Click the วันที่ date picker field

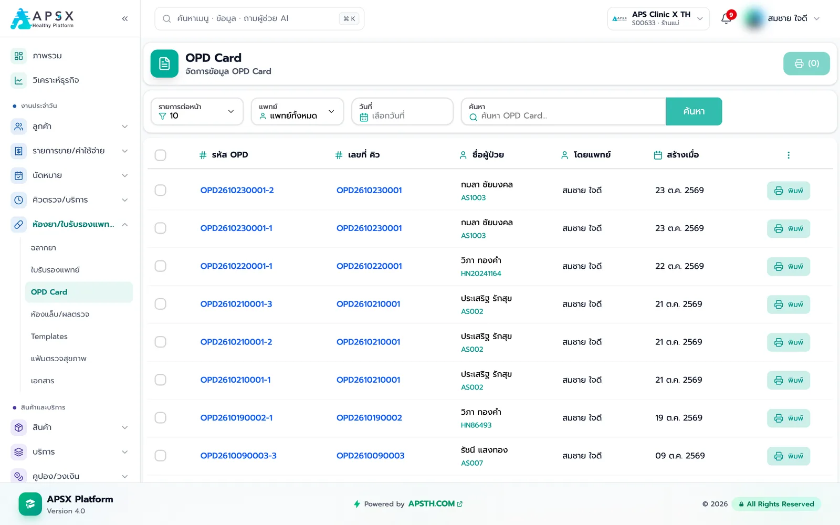pyautogui.click(x=402, y=111)
